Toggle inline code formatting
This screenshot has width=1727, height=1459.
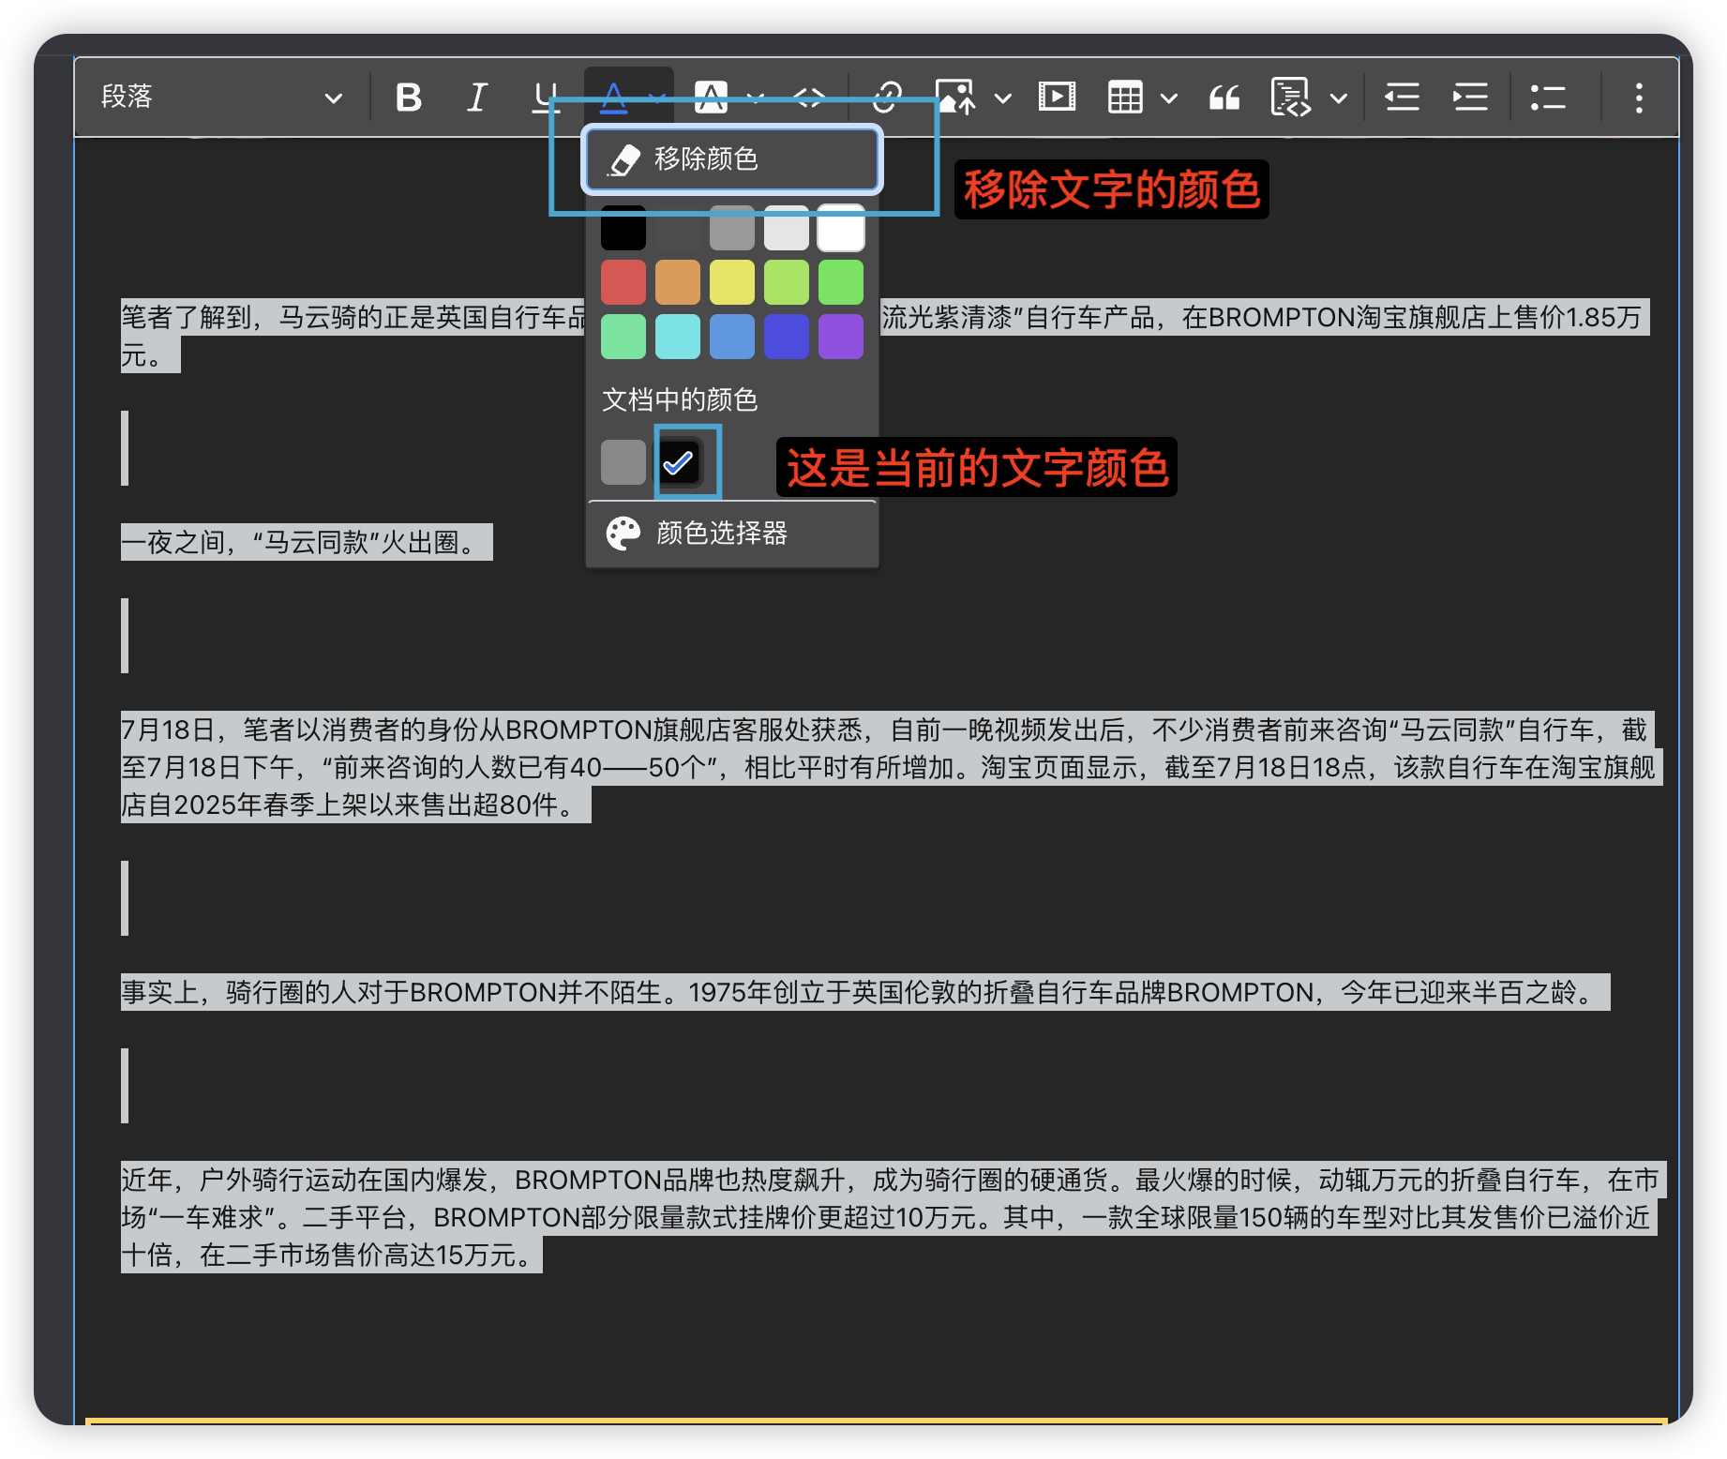[809, 98]
